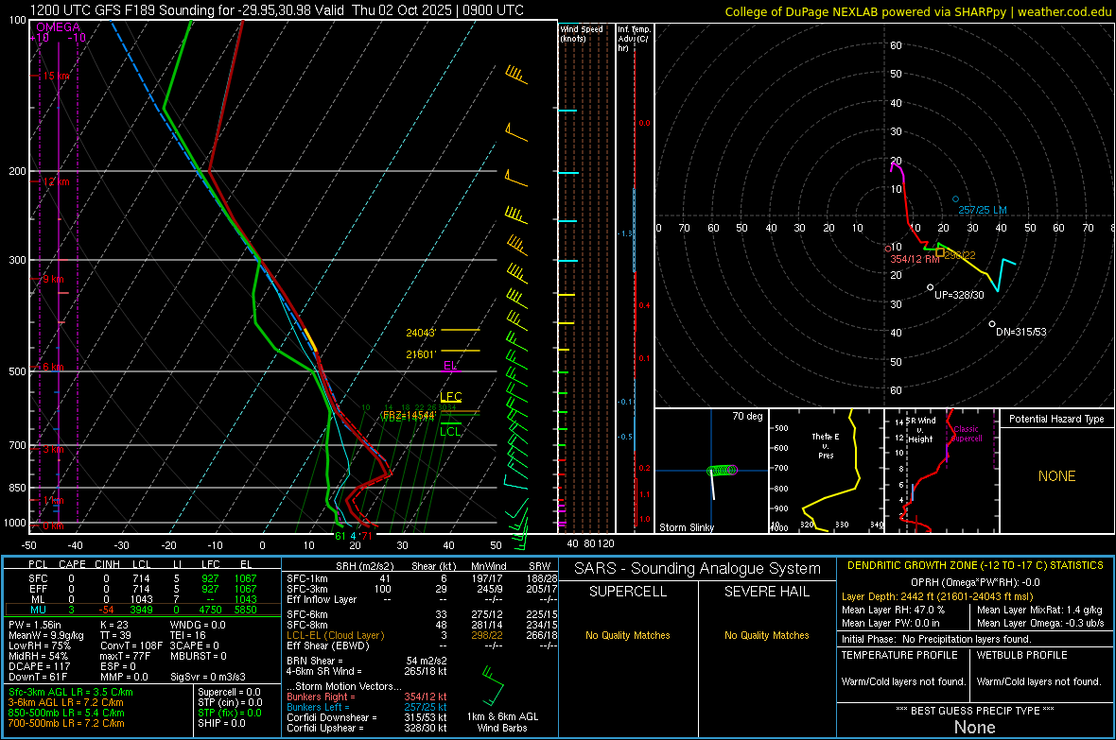Click the Storm Slinky label

686,527
